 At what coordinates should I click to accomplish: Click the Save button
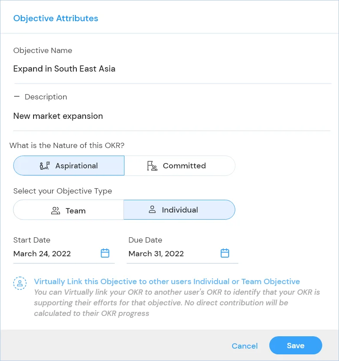pos(295,346)
